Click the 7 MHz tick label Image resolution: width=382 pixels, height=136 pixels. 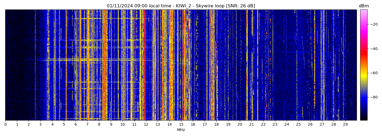(87, 124)
